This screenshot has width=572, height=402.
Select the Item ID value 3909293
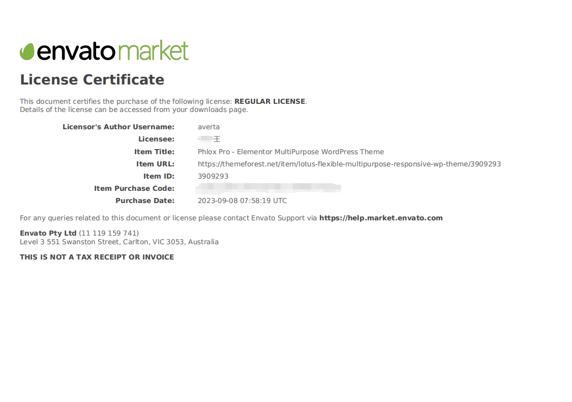click(x=213, y=176)
